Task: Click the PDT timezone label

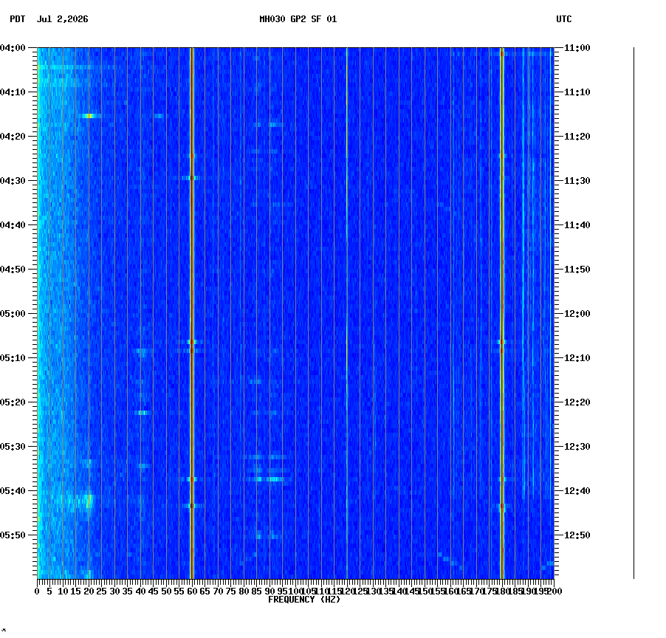Action: pos(18,19)
